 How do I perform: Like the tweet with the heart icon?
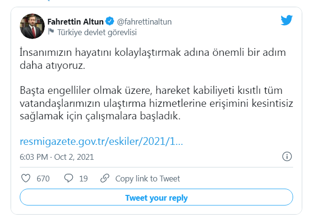pos(27,179)
